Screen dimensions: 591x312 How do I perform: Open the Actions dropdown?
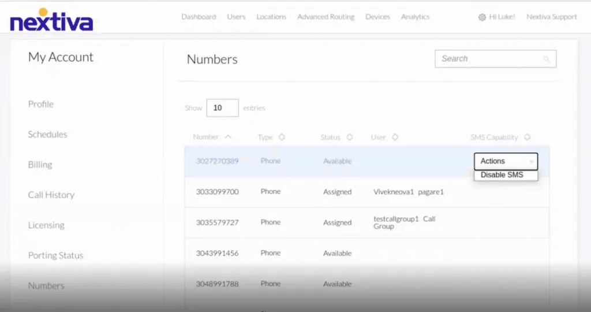point(506,161)
